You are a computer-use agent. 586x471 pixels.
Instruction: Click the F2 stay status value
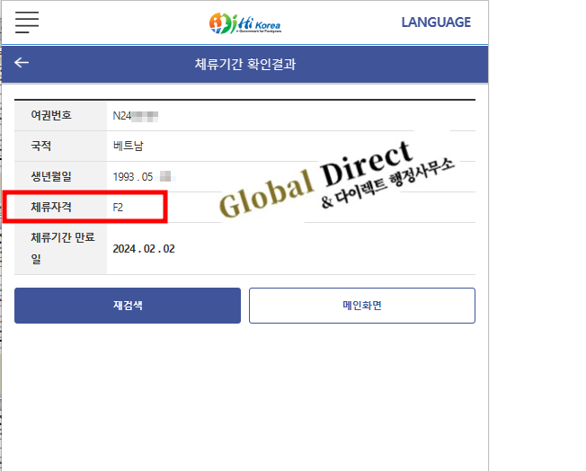[x=119, y=208]
